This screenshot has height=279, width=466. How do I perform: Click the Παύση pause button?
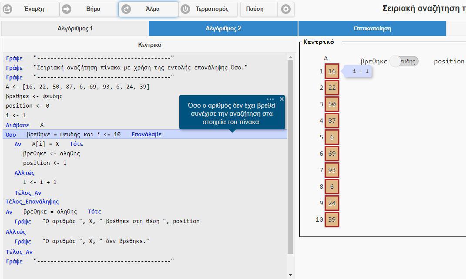point(258,9)
